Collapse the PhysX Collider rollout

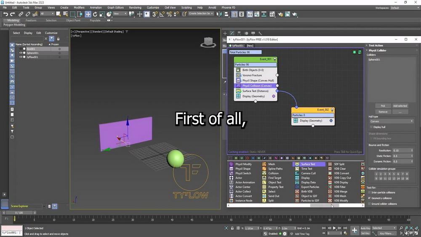pyautogui.click(x=377, y=50)
